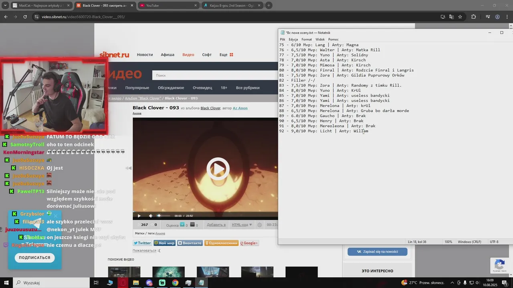Click the Добавить в link
Image resolution: width=513 pixels, height=288 pixels.
(x=216, y=225)
